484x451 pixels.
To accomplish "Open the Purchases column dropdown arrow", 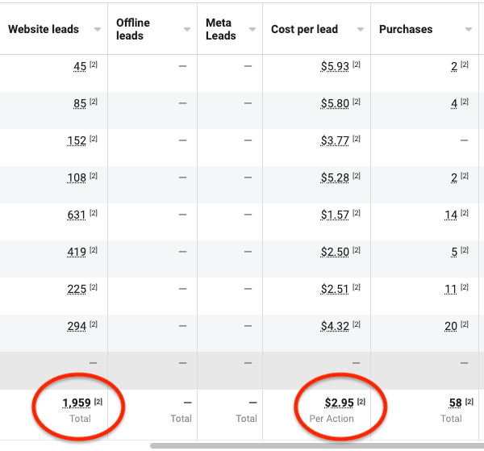I will coord(469,30).
